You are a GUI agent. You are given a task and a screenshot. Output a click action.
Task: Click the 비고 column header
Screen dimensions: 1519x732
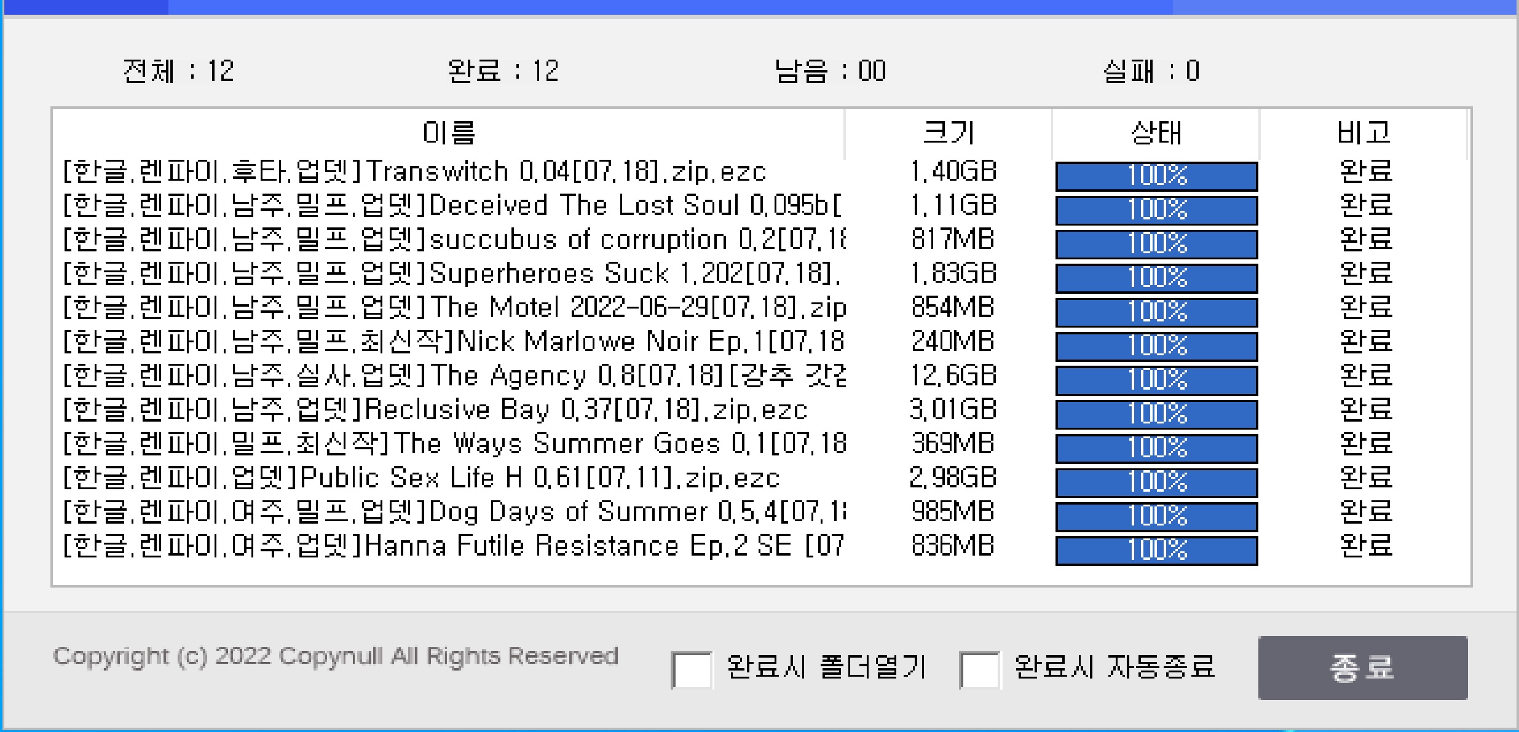coord(1363,133)
